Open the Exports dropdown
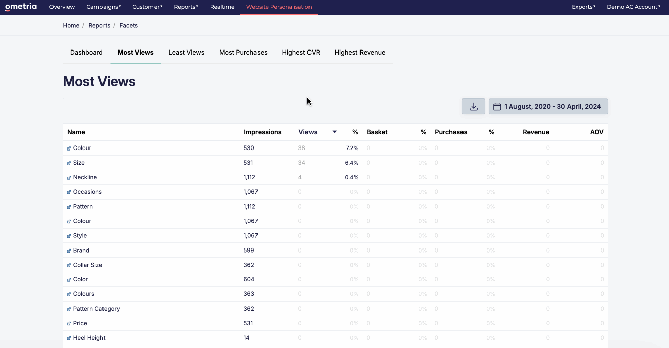Viewport: 669px width, 348px height. pos(583,7)
